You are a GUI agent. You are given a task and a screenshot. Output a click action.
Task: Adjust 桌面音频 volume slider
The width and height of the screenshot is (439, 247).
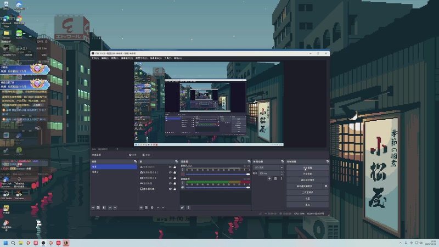click(x=218, y=187)
